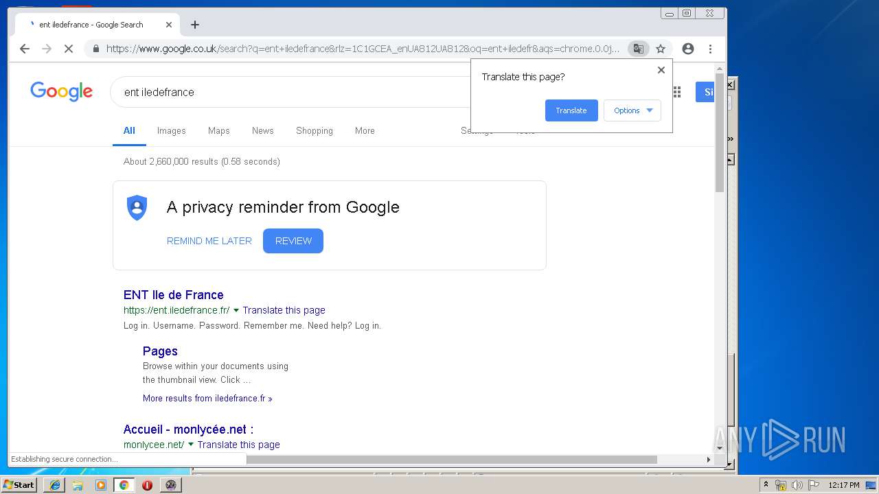Click the clock showing 12:17 PM
Screen dimensions: 879x494
(843, 485)
